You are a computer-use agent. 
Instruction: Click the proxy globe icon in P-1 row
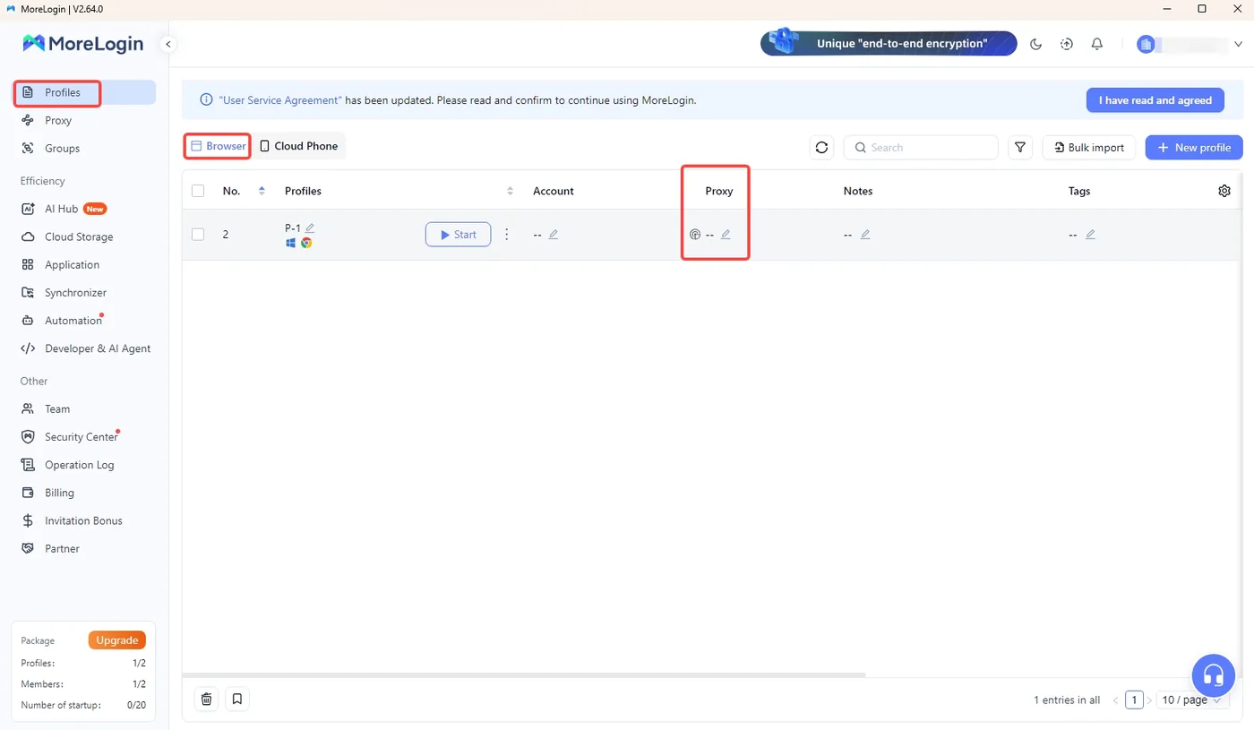695,235
